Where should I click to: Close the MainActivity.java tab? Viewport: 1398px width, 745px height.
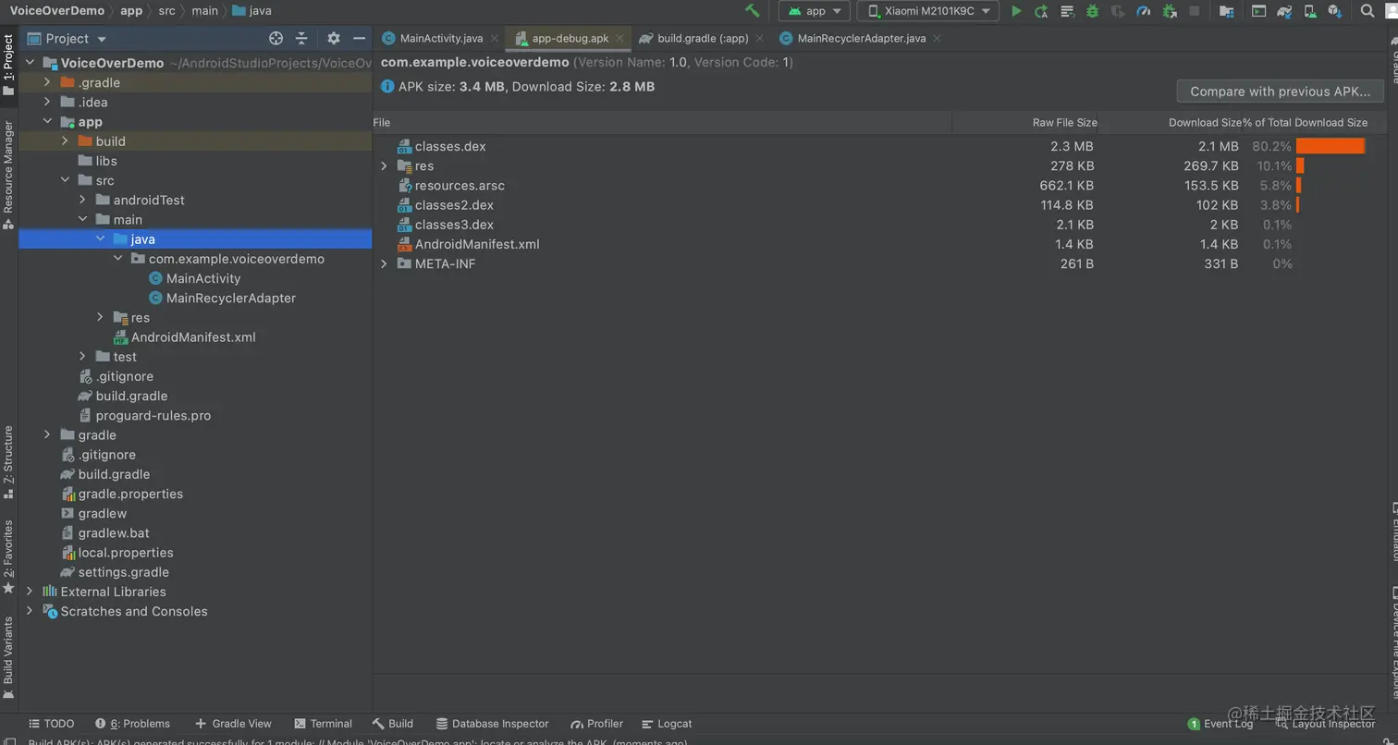pos(495,39)
